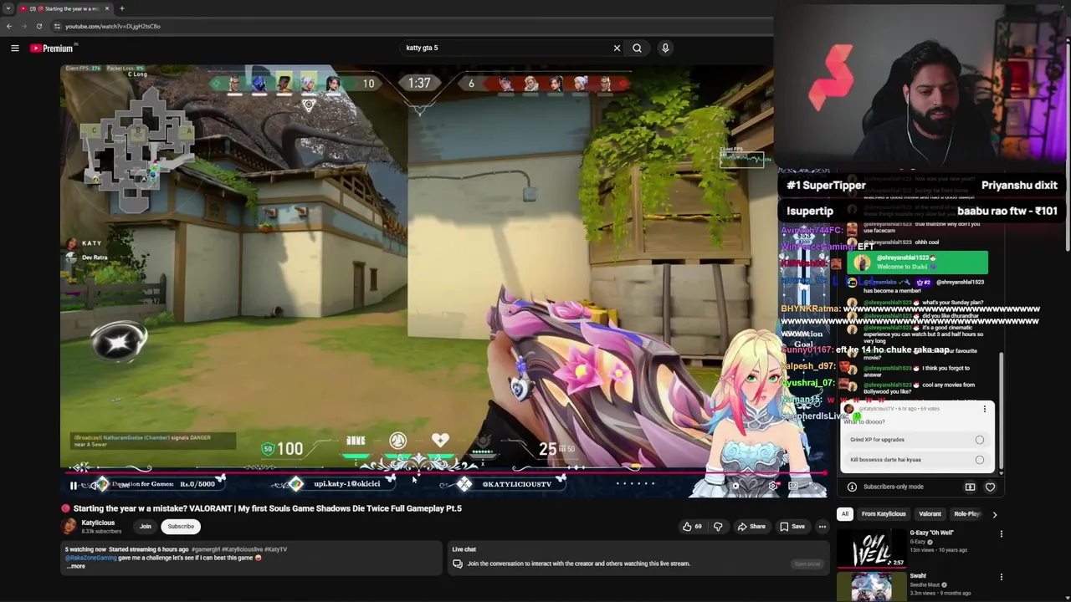
Task: Open the Katylicious channel name link
Action: pos(98,523)
